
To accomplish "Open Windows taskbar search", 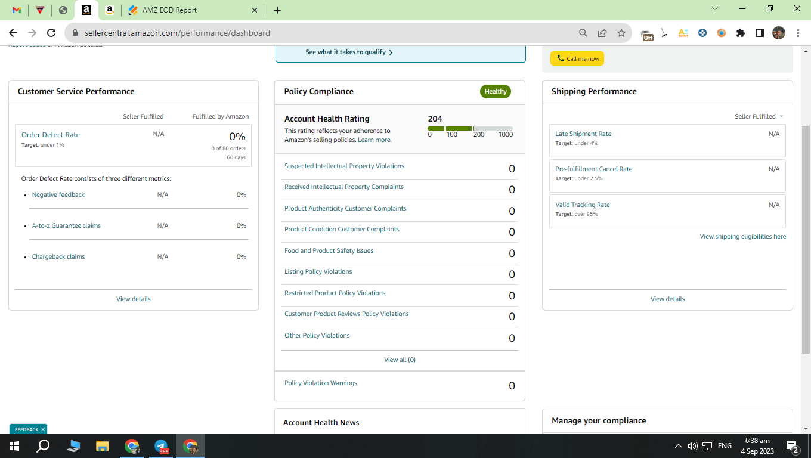I will pos(43,446).
